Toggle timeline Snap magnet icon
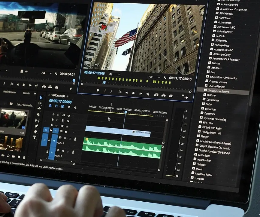The height and width of the screenshot is (217, 260). (x=56, y=106)
